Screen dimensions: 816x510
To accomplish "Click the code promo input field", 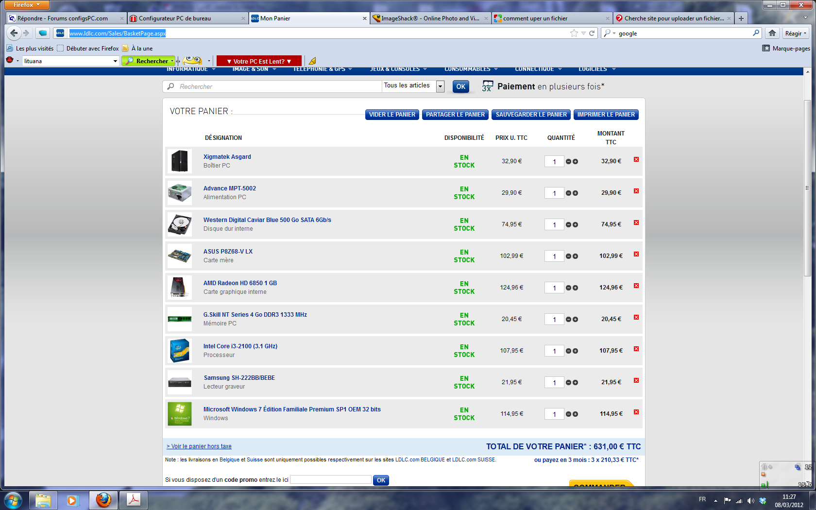I will (x=330, y=480).
